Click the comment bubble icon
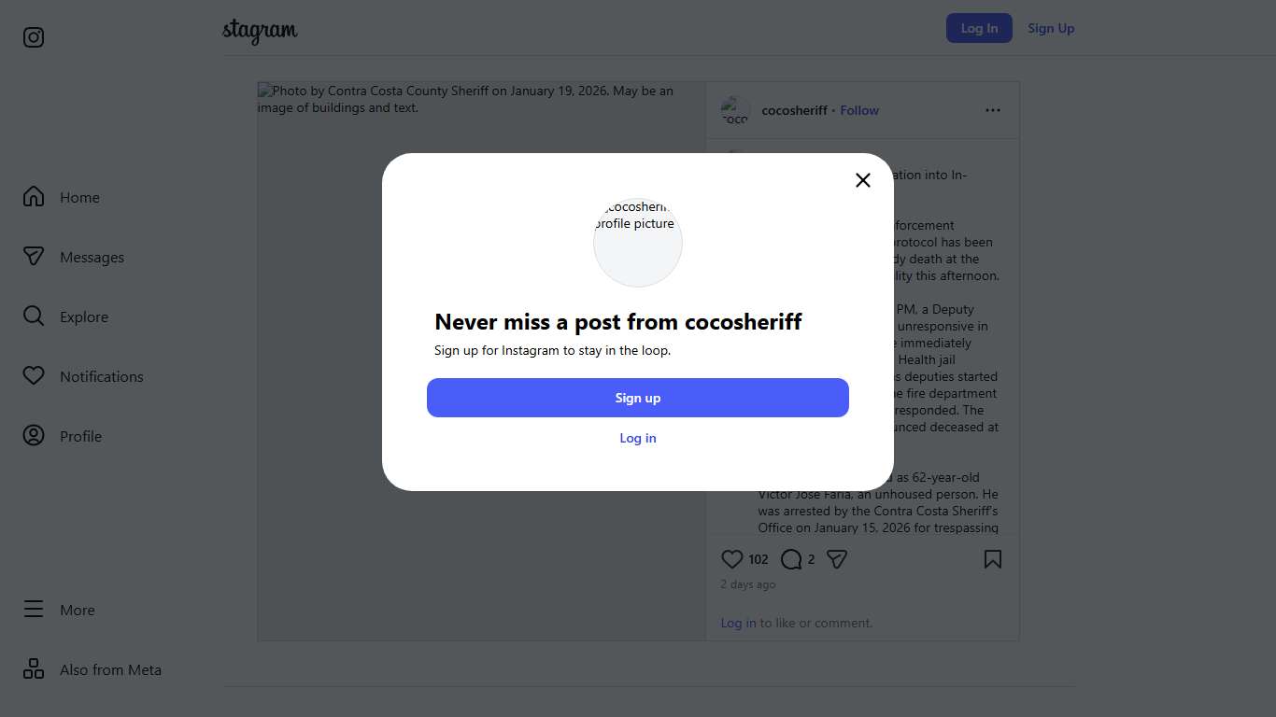This screenshot has width=1276, height=717. (791, 559)
